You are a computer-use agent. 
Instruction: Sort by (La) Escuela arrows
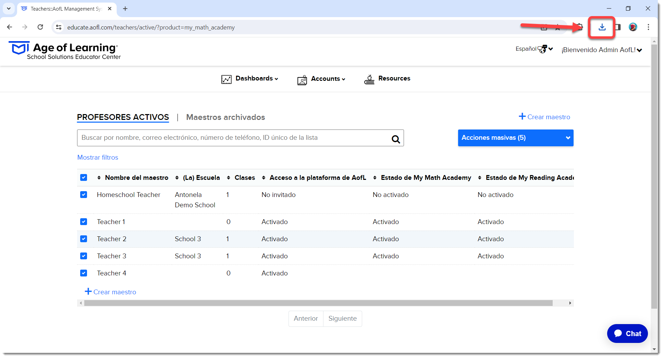(x=177, y=178)
